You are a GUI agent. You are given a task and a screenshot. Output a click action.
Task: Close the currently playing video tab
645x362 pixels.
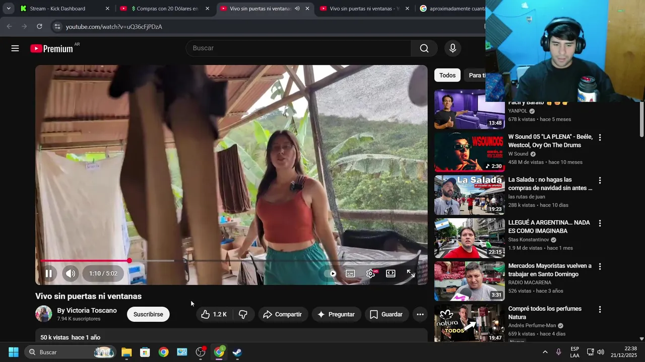pyautogui.click(x=307, y=9)
